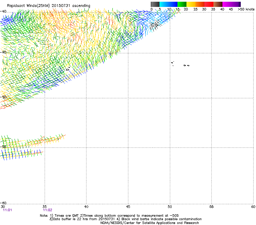Click the '55' longitude axis label
Screen dimensions: 256x225
211,207
